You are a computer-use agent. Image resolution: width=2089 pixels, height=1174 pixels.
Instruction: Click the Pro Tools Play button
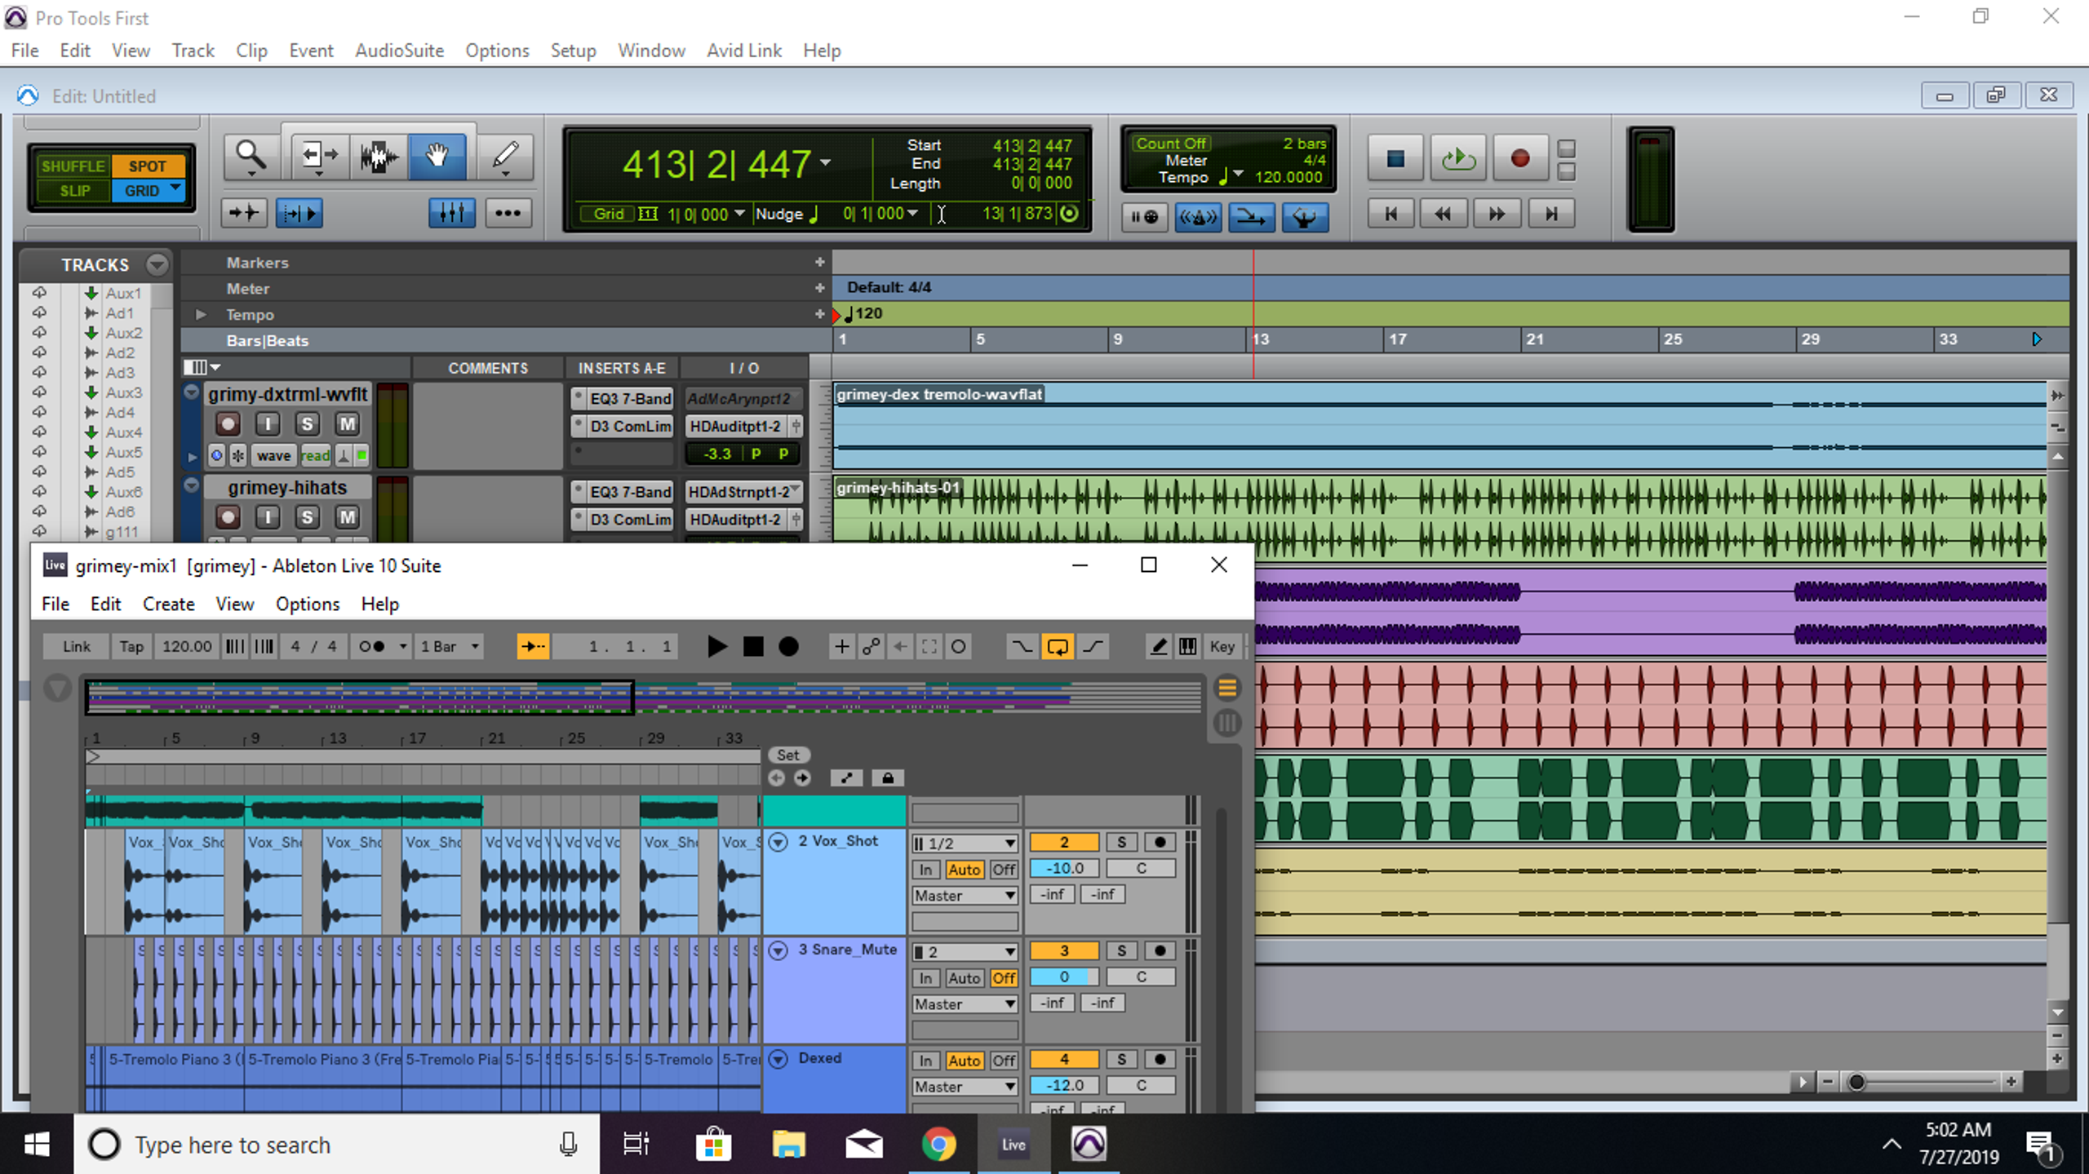point(1457,158)
